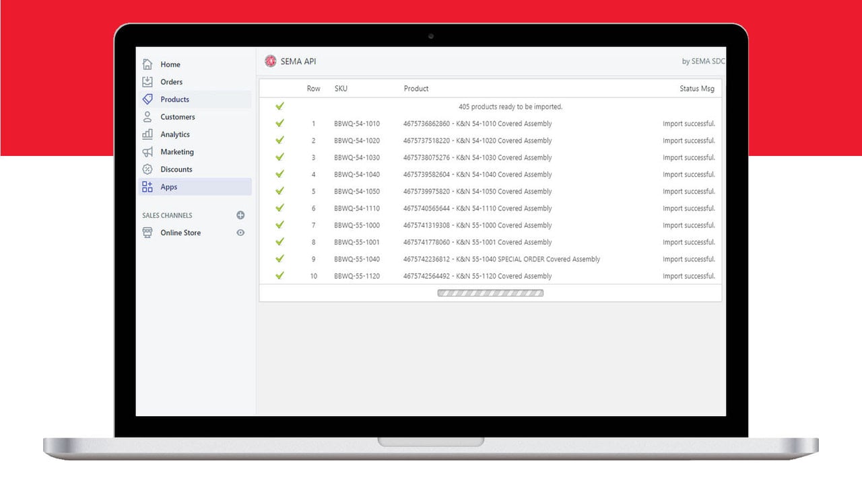Select SKU BBWQ-54-1010
The image size is (862, 484).
click(x=357, y=124)
